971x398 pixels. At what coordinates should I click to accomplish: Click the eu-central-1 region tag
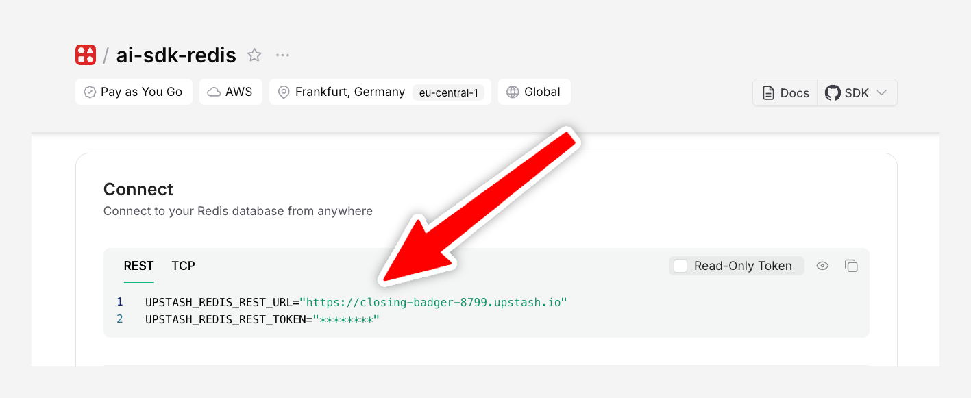(x=448, y=92)
